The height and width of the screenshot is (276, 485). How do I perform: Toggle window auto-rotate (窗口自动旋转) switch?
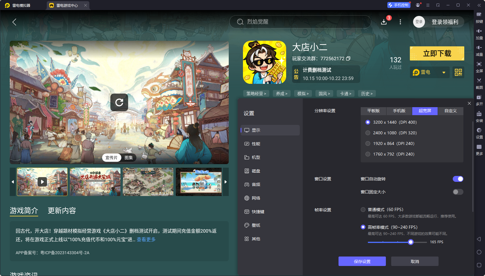coord(458,179)
